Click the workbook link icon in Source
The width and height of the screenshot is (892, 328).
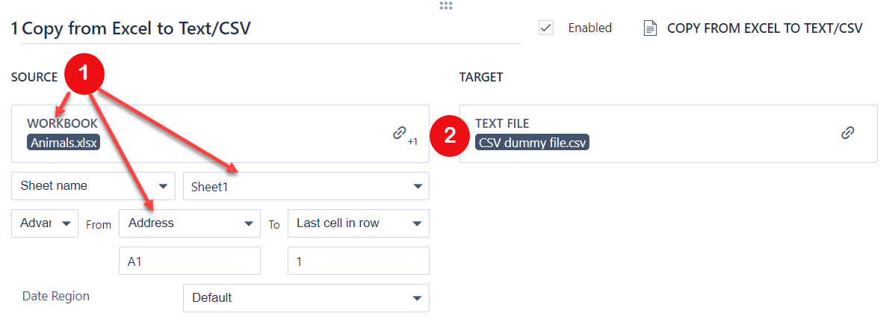click(x=400, y=134)
